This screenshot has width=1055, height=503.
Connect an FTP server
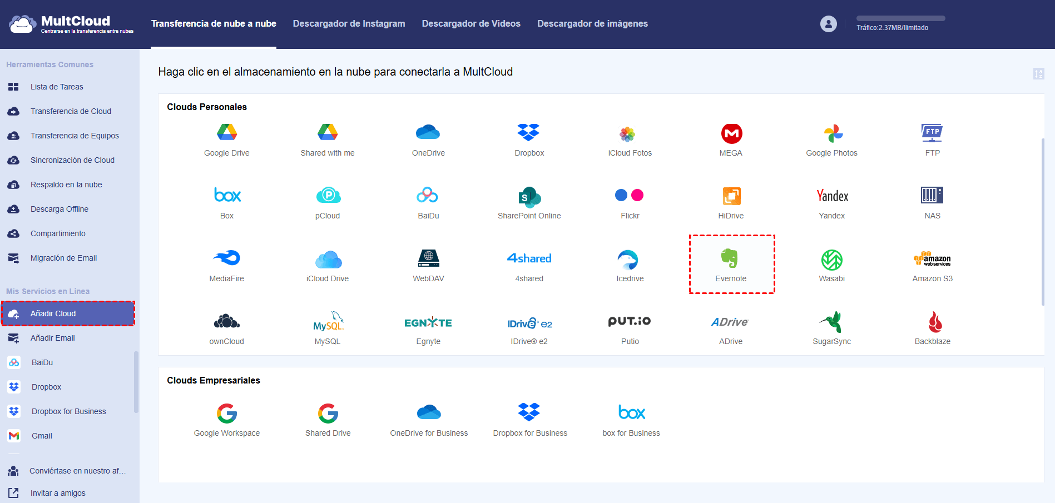(x=933, y=133)
